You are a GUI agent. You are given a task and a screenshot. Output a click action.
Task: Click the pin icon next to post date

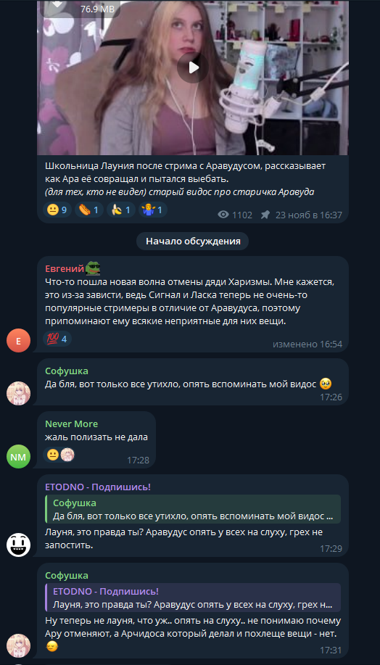pos(265,215)
